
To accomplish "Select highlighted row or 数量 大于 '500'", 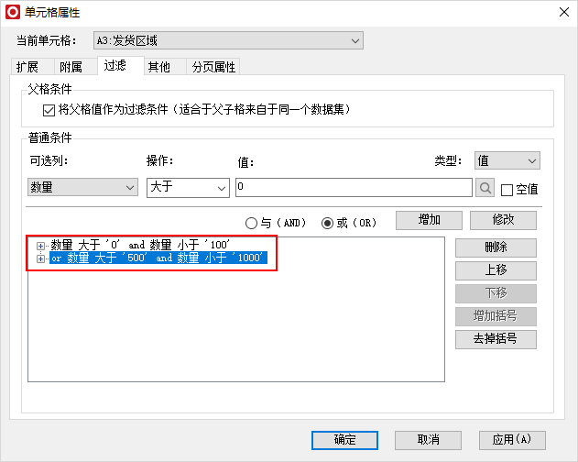I will (158, 258).
